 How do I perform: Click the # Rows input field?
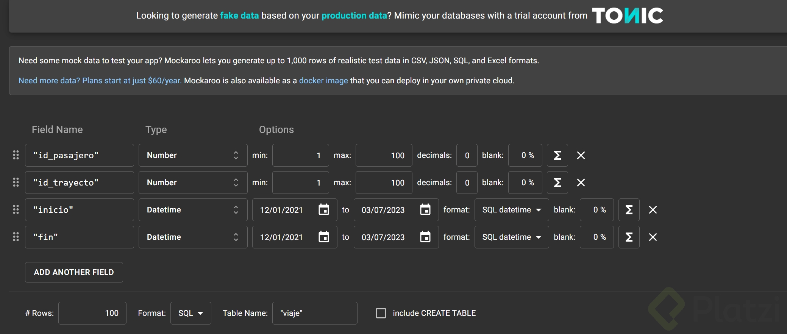[92, 313]
